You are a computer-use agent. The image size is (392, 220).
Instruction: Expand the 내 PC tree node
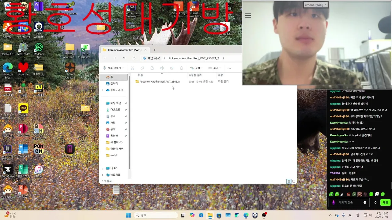point(103,168)
